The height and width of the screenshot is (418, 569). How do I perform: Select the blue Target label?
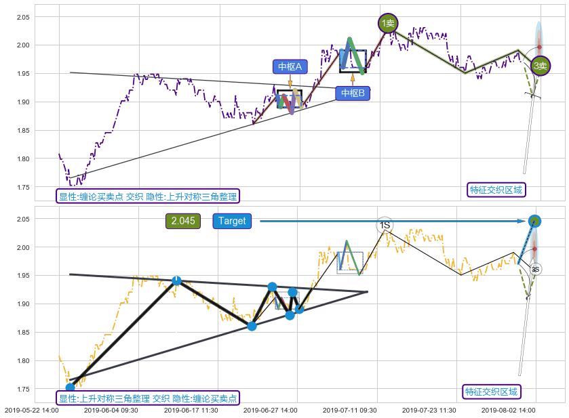click(231, 221)
